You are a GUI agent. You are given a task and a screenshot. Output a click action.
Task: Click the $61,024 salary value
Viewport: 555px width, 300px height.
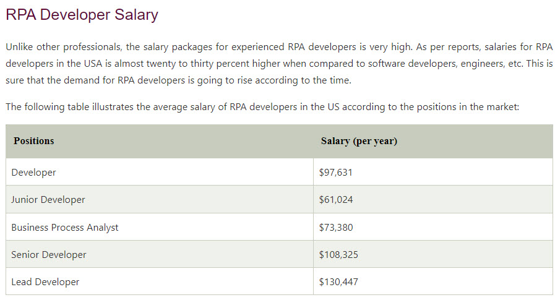click(x=335, y=200)
